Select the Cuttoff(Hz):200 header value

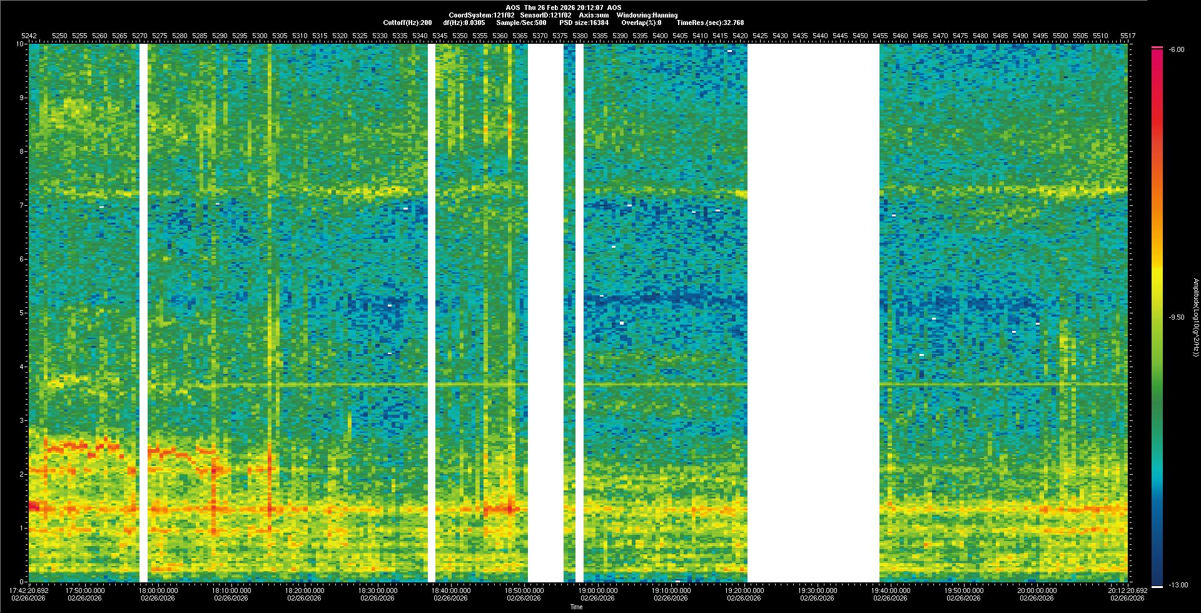407,23
